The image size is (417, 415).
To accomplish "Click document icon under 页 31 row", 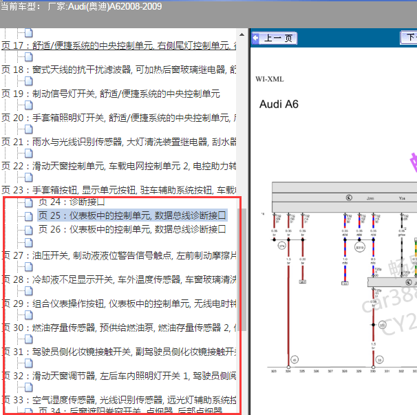I will [x=29, y=363].
